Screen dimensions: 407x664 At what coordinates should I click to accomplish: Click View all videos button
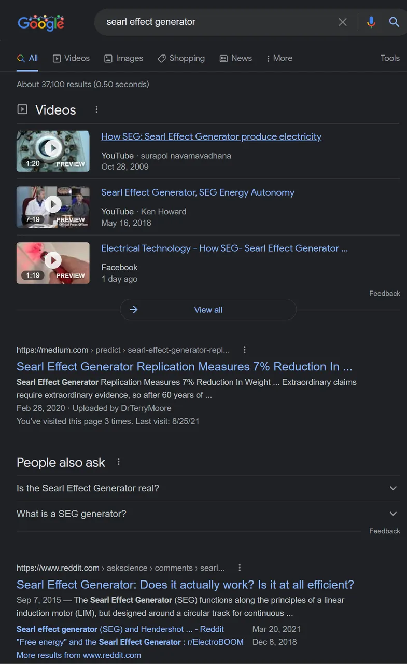pyautogui.click(x=208, y=310)
